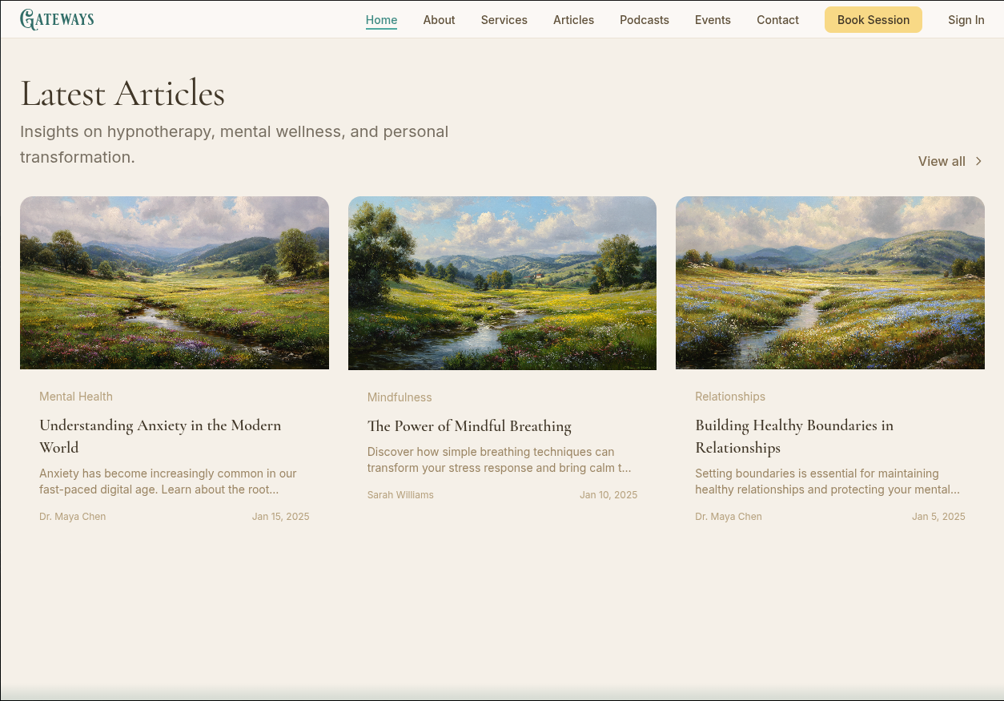Open Building Healthy Boundaries in Relationships title
This screenshot has height=701, width=1004.
tap(793, 436)
